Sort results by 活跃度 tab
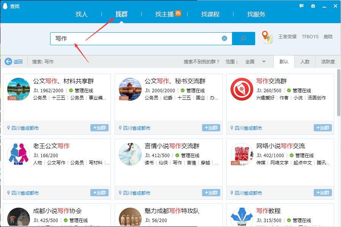This screenshot has height=227, width=341. 328,62
